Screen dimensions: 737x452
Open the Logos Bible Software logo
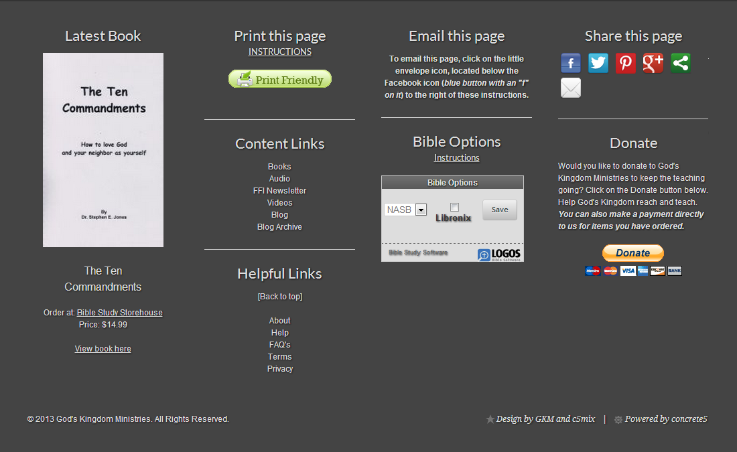(499, 254)
